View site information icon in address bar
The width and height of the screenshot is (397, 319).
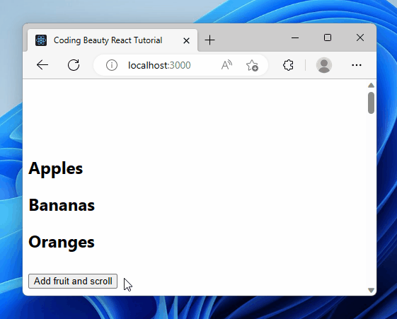(x=112, y=65)
